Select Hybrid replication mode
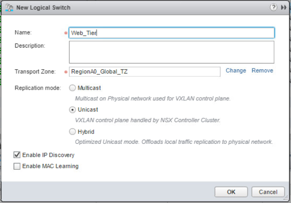The width and height of the screenshot is (291, 203). click(73, 132)
